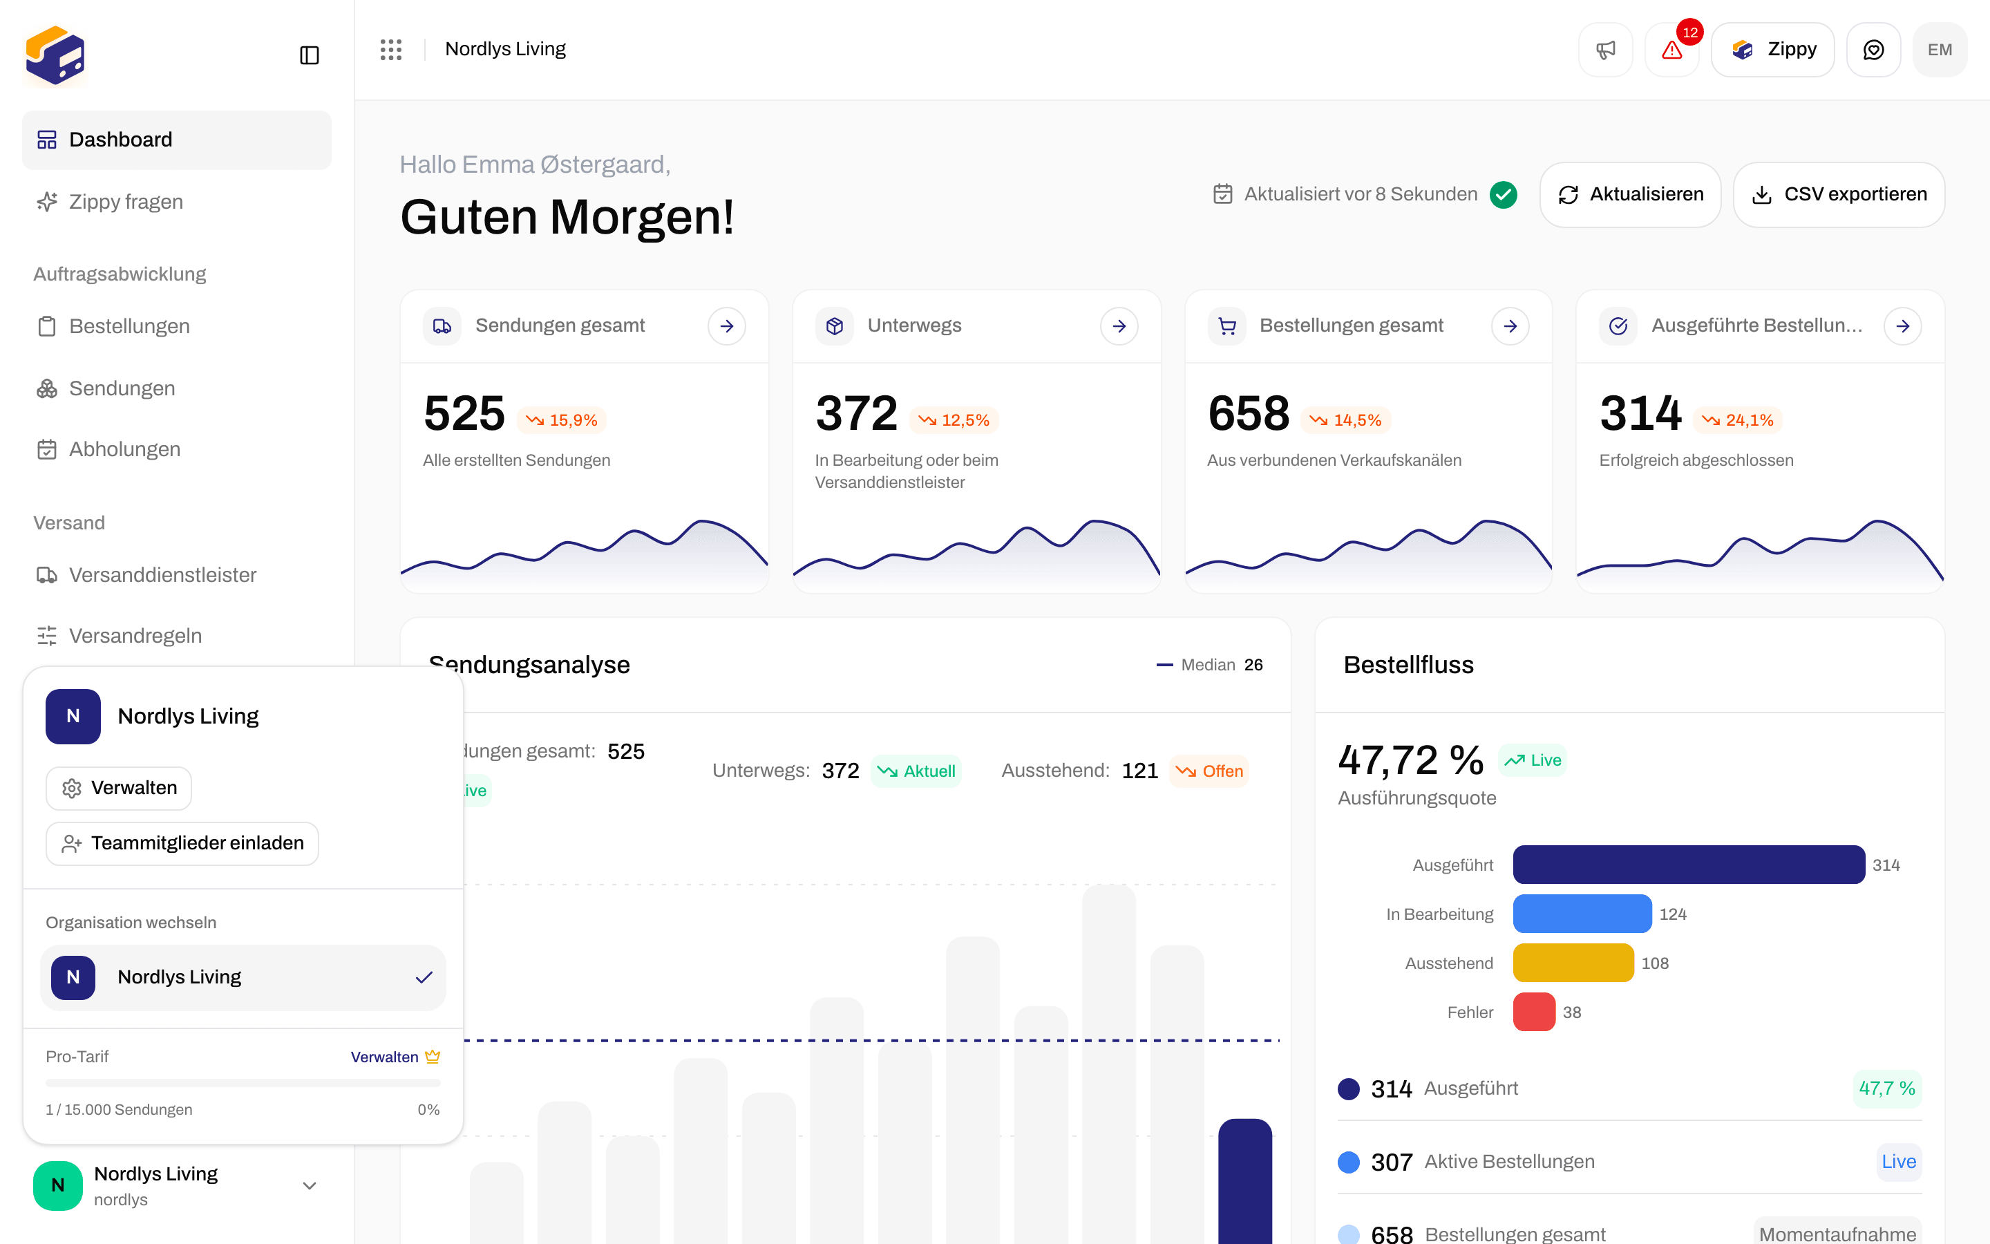The width and height of the screenshot is (1990, 1244).
Task: Click the 15,9% trend badge
Action: [x=562, y=420]
